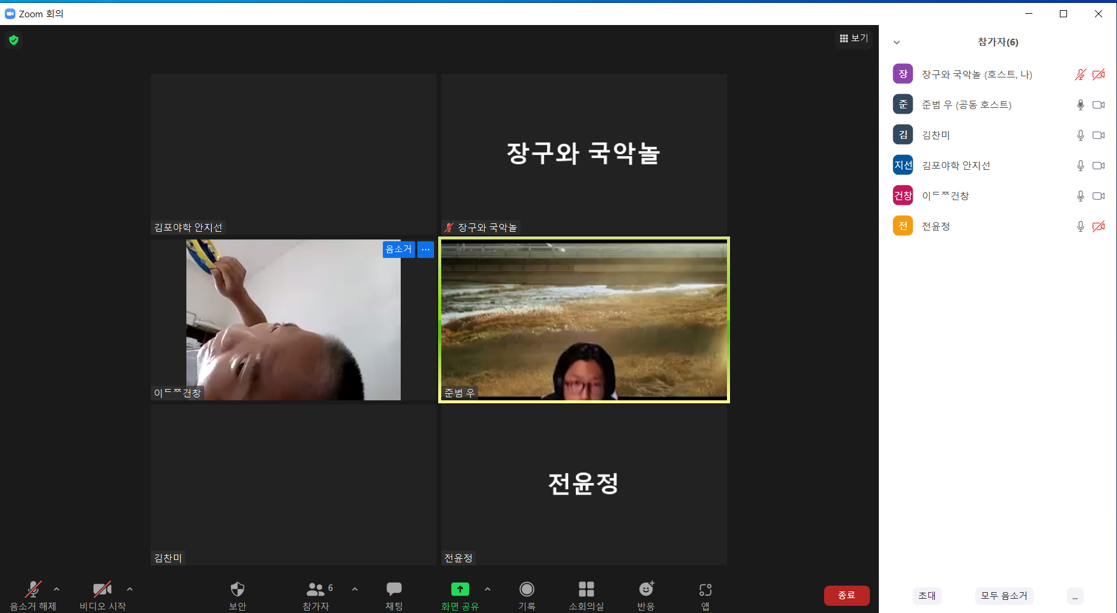
Task: Click camera-off icon for 장구와 국악놀 host
Action: point(1099,74)
